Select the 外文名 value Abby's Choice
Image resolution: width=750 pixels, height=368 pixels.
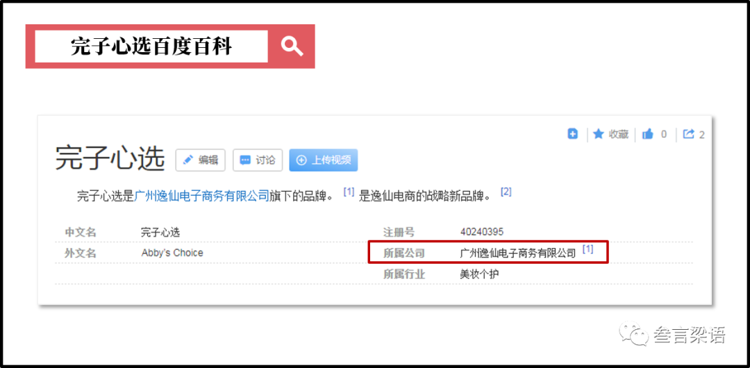pyautogui.click(x=172, y=253)
